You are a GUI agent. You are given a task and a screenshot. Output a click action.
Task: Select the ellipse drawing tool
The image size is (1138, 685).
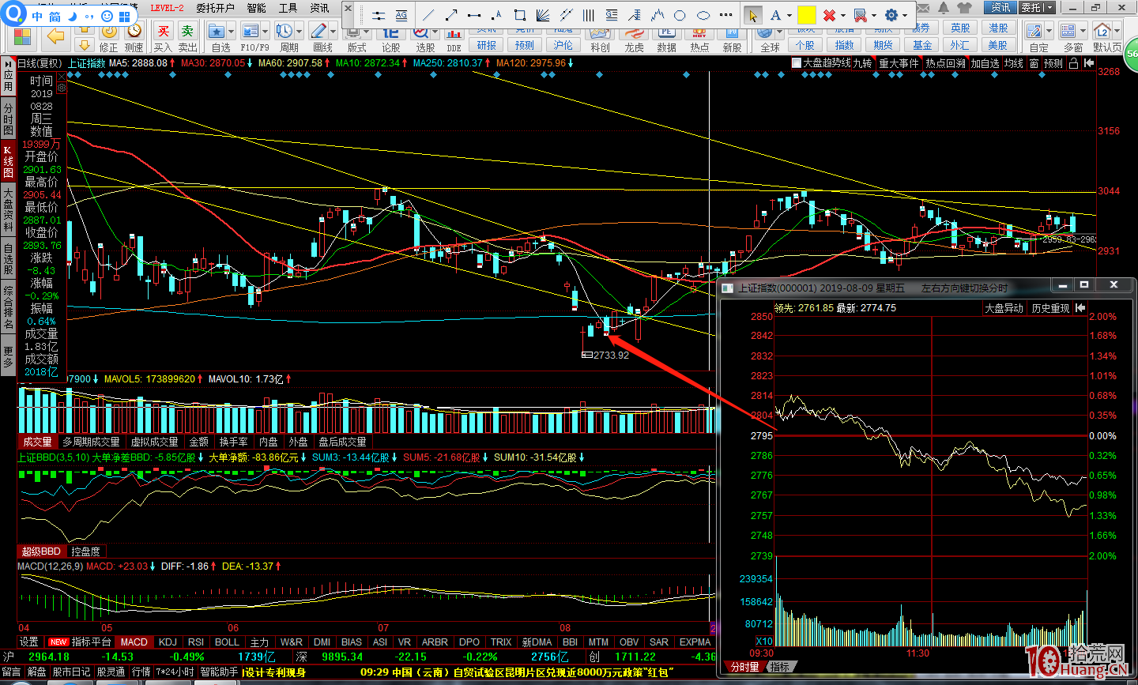[703, 15]
